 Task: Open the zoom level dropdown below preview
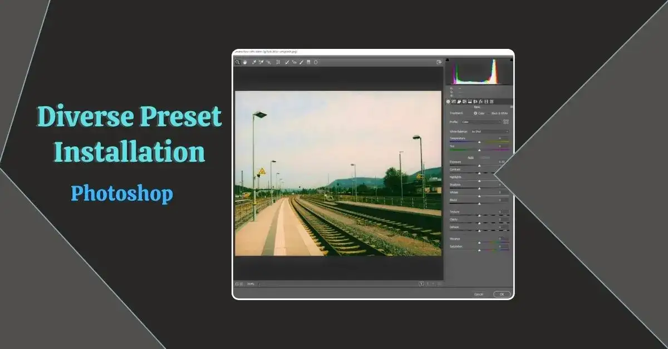(253, 284)
